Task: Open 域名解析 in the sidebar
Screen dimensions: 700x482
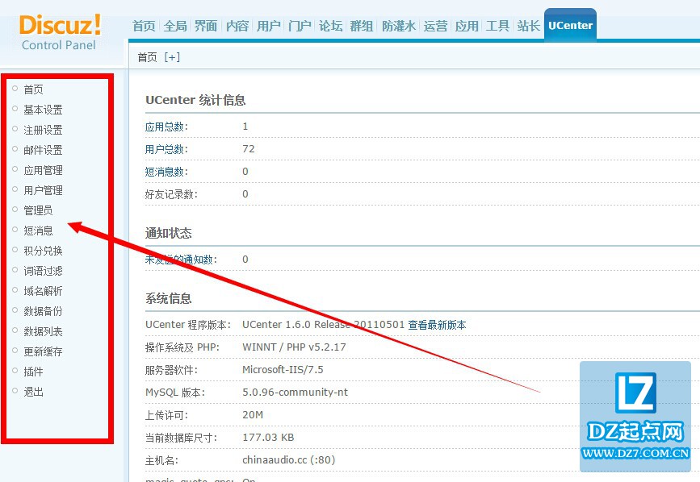Action: point(43,291)
